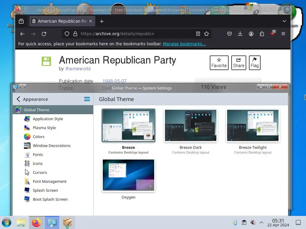Open the Start menu orb
The image size is (306, 229).
point(7,222)
